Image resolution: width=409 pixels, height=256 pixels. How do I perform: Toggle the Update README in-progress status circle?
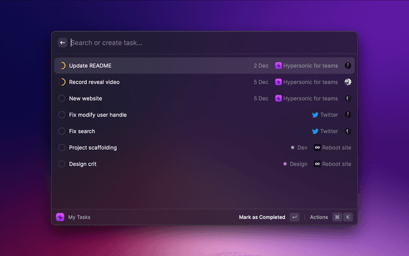(62, 65)
